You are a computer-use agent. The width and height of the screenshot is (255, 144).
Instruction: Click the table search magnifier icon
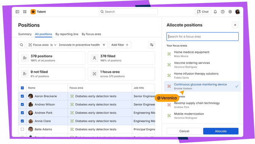pyautogui.click(x=21, y=45)
